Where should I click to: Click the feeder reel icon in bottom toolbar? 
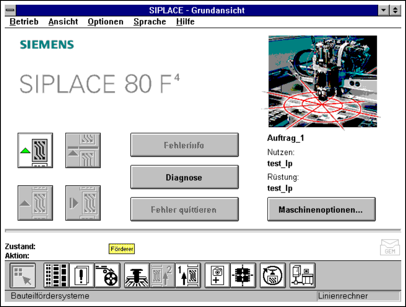tap(107, 275)
